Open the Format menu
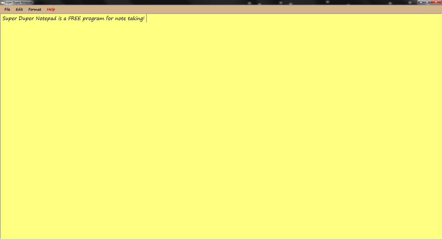 tap(35, 9)
